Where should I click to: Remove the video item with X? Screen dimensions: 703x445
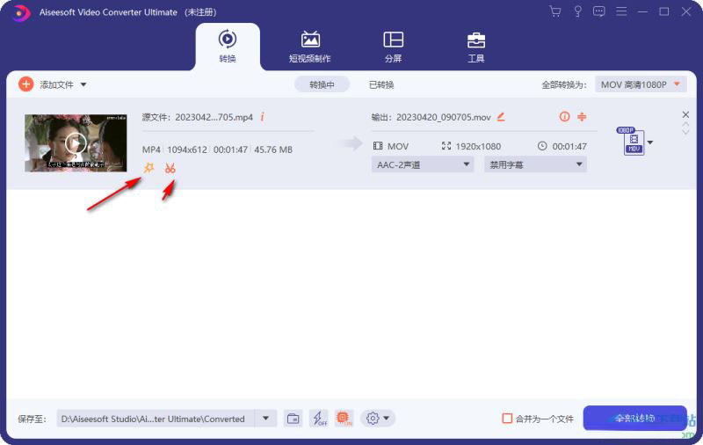click(685, 114)
